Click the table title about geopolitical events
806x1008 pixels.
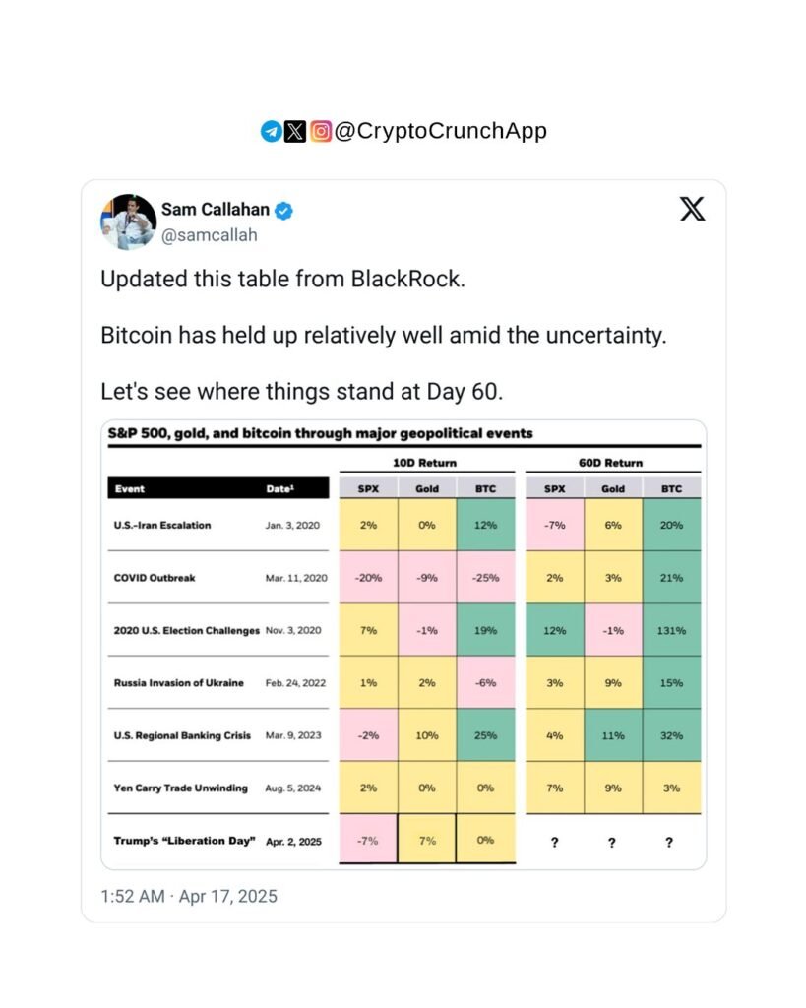(321, 433)
